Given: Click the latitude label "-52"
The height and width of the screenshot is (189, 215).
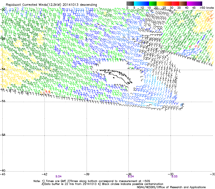Looking at the screenshot, I should pyautogui.click(x=3, y=39).
